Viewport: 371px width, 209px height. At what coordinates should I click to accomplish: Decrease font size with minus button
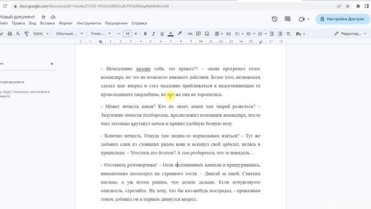pos(119,34)
